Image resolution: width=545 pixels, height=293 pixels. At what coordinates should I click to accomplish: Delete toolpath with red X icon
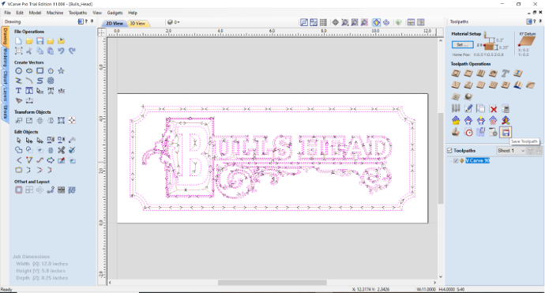point(493,109)
